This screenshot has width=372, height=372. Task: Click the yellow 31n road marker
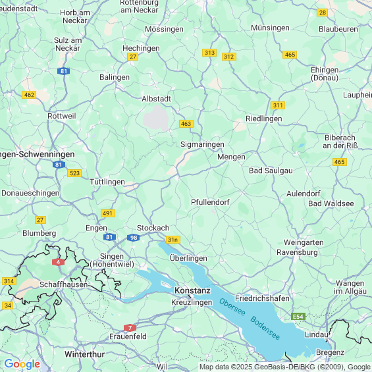click(x=173, y=240)
